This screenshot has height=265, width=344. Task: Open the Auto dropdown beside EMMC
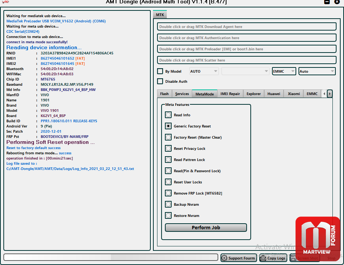pos(317,71)
